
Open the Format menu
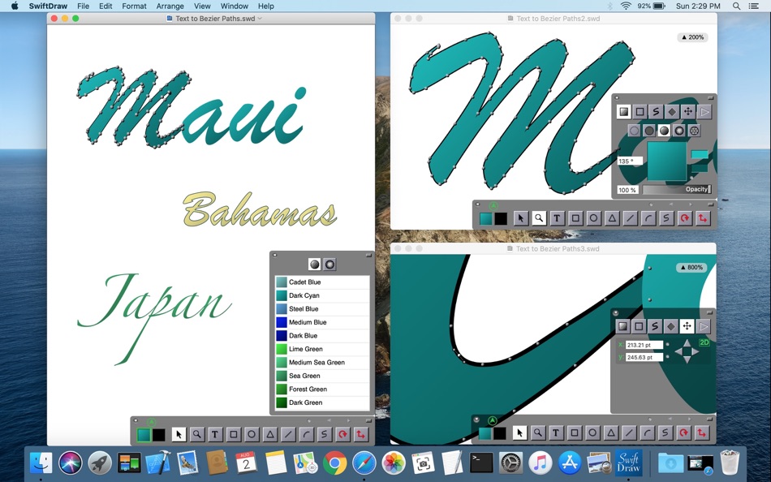coord(134,6)
